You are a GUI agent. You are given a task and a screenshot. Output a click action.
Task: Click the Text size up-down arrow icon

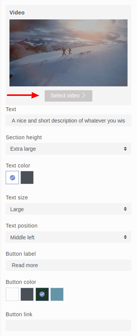(x=125, y=209)
